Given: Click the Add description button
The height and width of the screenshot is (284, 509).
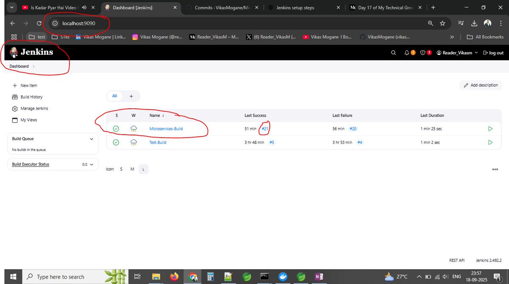Looking at the screenshot, I should click(481, 85).
